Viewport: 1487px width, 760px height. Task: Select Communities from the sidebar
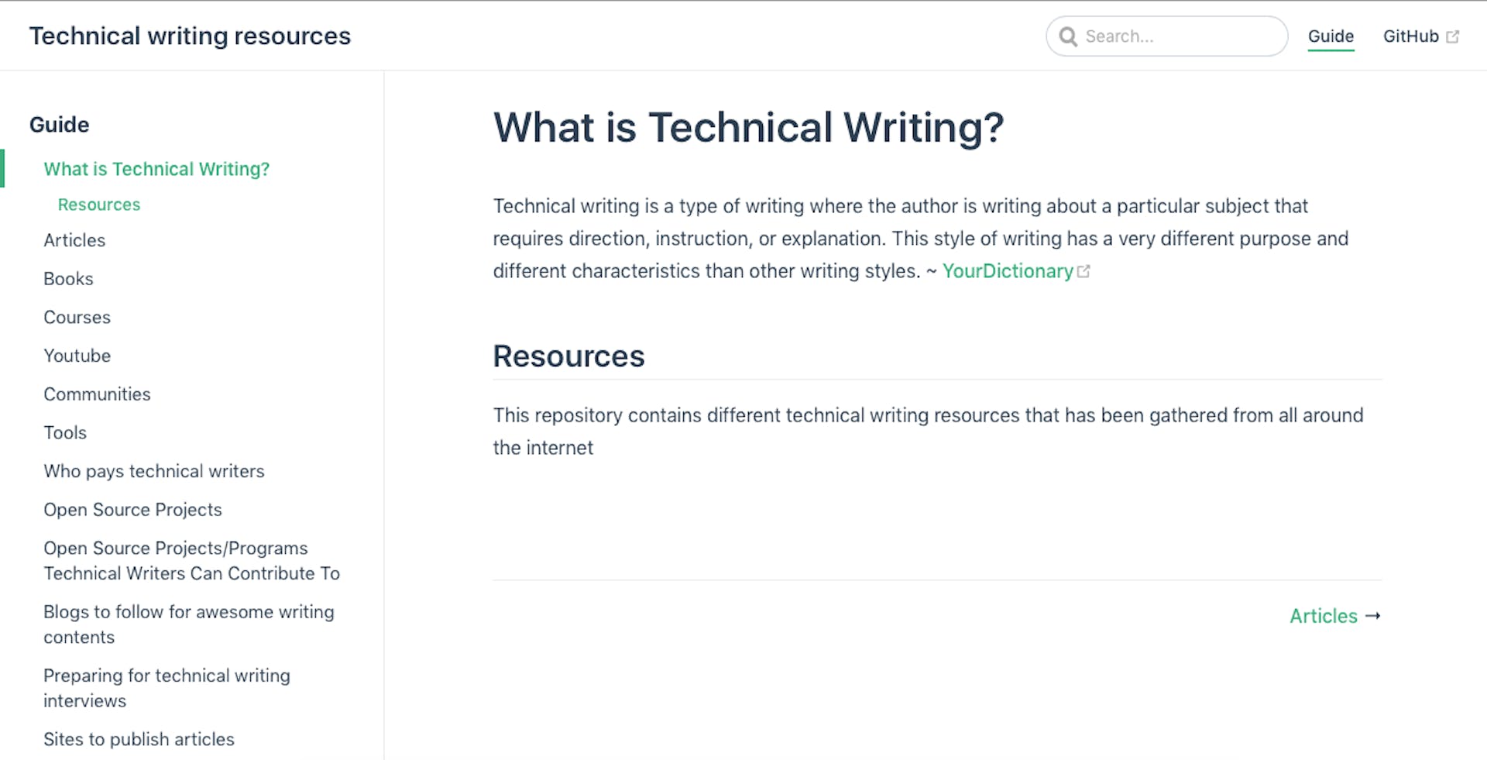coord(97,394)
